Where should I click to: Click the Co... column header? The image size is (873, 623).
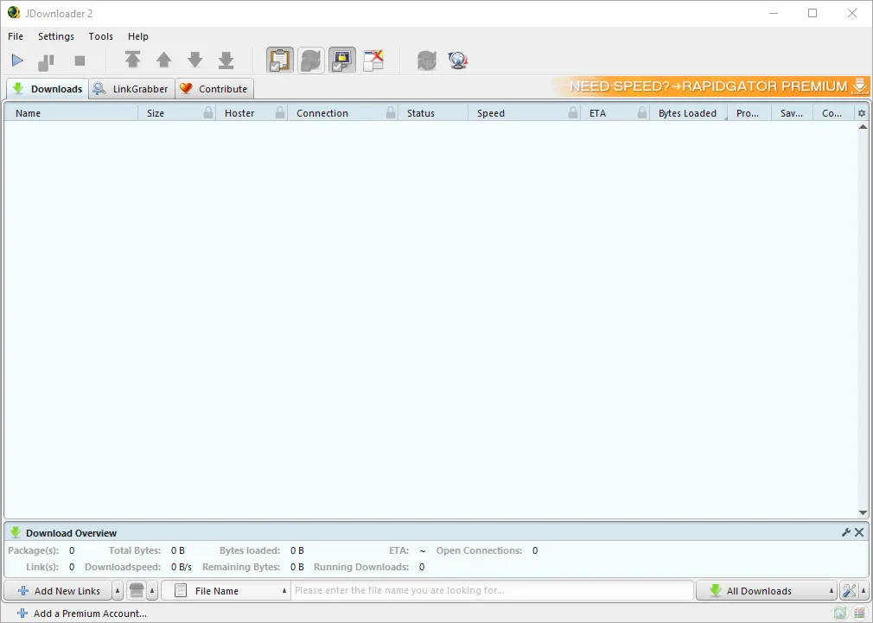[832, 113]
